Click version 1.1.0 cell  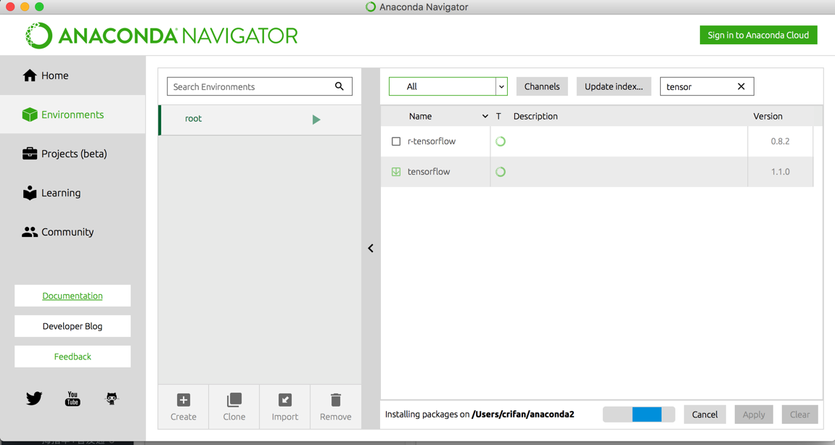click(780, 172)
